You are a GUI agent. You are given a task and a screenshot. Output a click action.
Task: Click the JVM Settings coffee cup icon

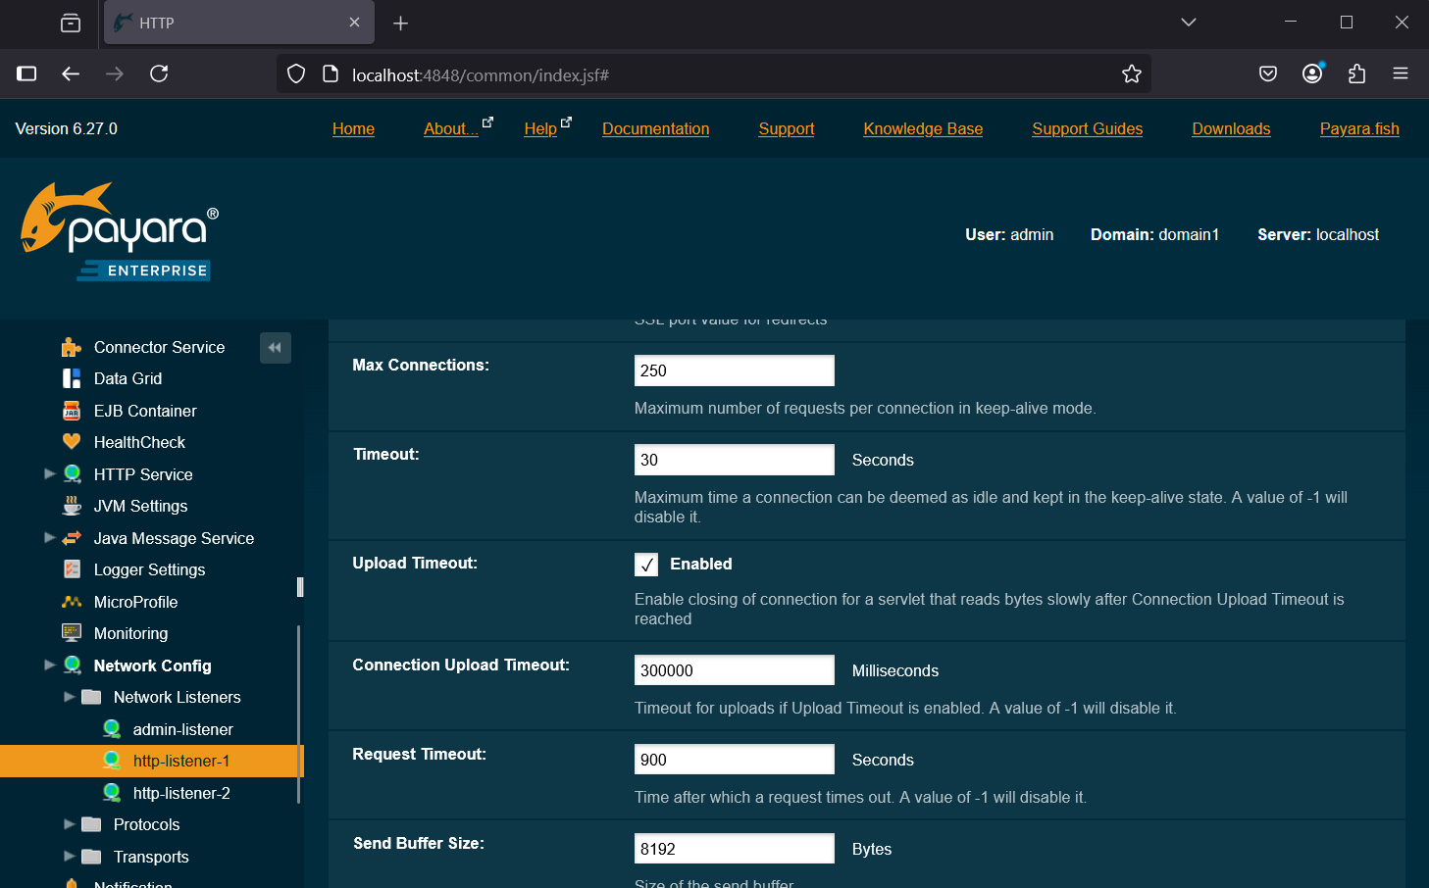point(72,506)
